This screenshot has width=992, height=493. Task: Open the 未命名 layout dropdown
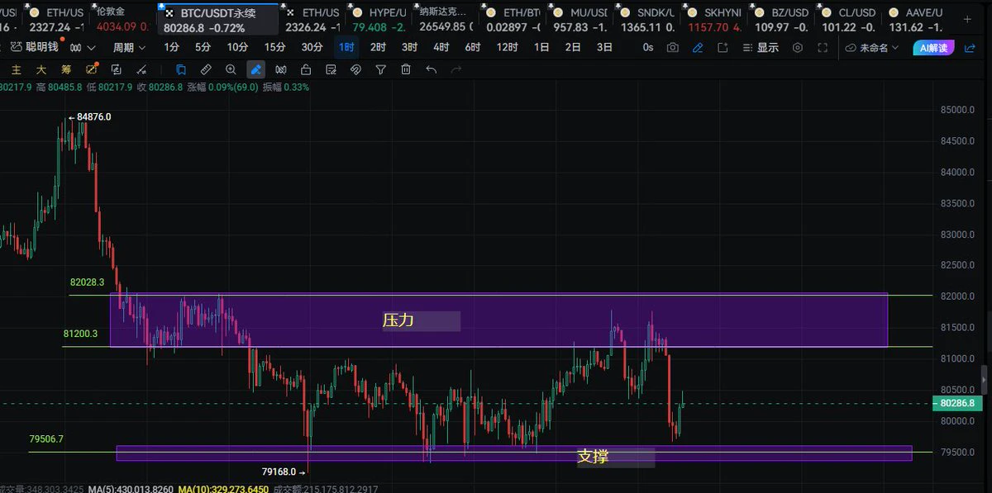pyautogui.click(x=871, y=47)
